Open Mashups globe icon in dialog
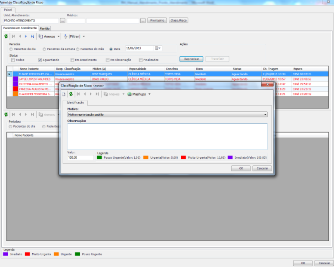 pos(129,94)
